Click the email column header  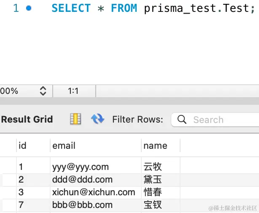[x=96, y=146]
